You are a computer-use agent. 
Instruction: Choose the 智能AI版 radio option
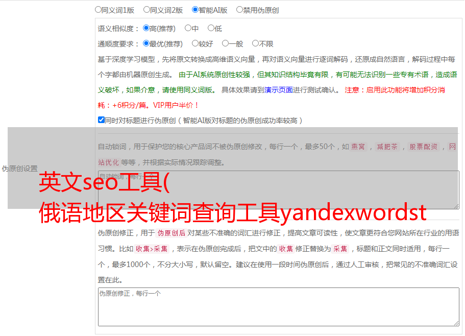coord(195,10)
